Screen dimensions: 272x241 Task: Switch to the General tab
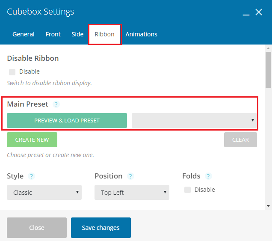click(24, 34)
